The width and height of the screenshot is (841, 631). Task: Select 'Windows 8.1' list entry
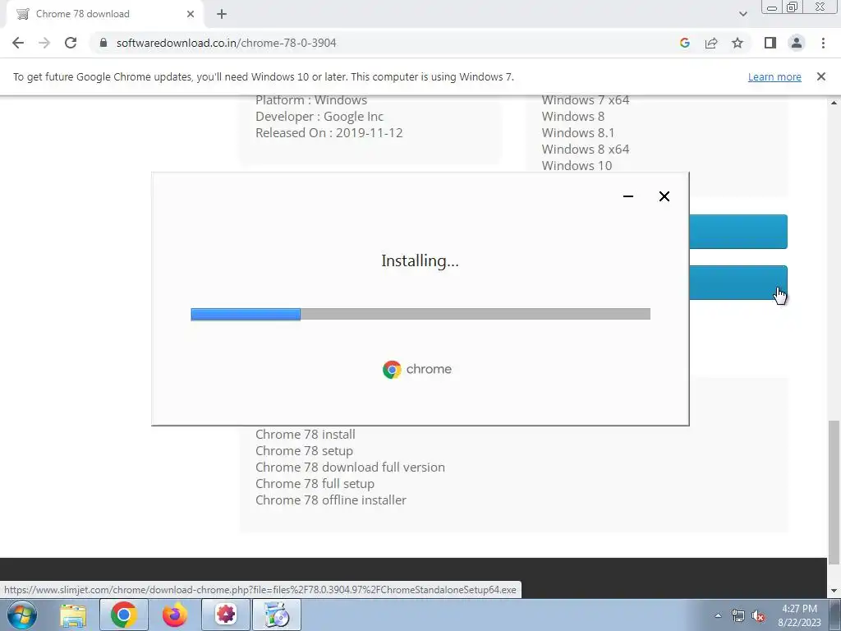(x=578, y=133)
